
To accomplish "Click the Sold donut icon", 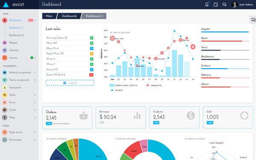I will point(244,116).
